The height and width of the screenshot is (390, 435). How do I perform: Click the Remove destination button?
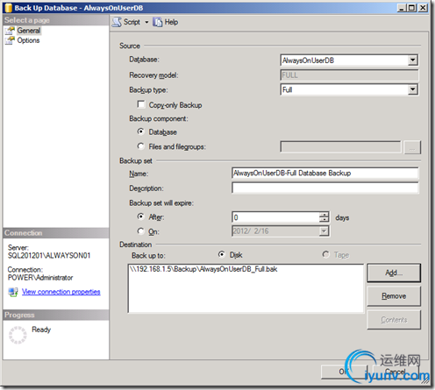click(x=394, y=296)
